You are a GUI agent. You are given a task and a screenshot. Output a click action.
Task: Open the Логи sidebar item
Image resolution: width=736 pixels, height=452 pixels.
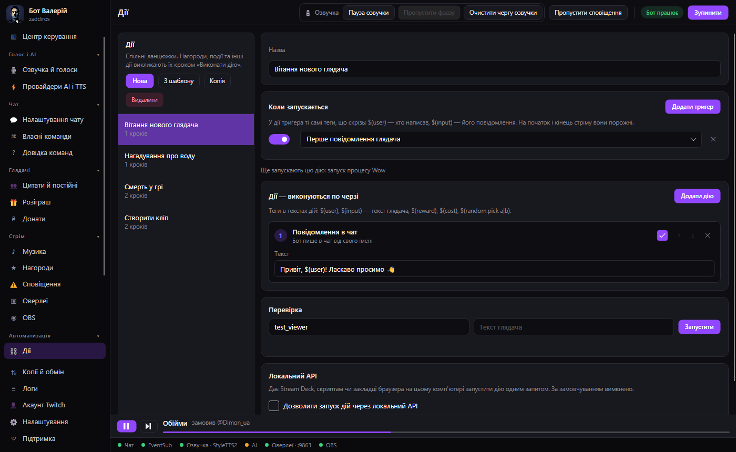(x=55, y=389)
